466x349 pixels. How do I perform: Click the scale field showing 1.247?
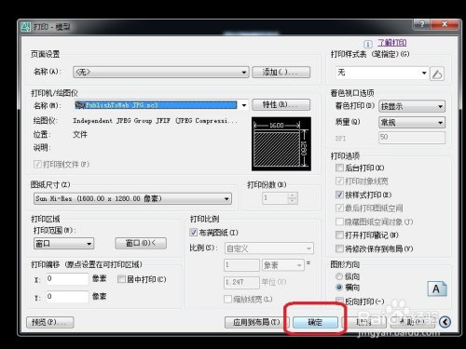241,282
